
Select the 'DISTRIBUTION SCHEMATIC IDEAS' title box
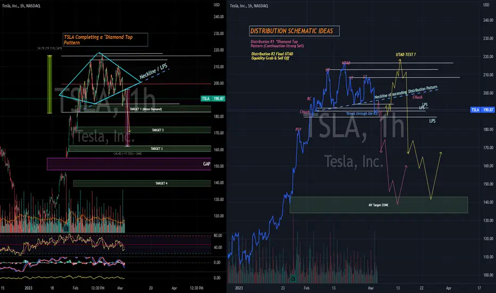[294, 31]
